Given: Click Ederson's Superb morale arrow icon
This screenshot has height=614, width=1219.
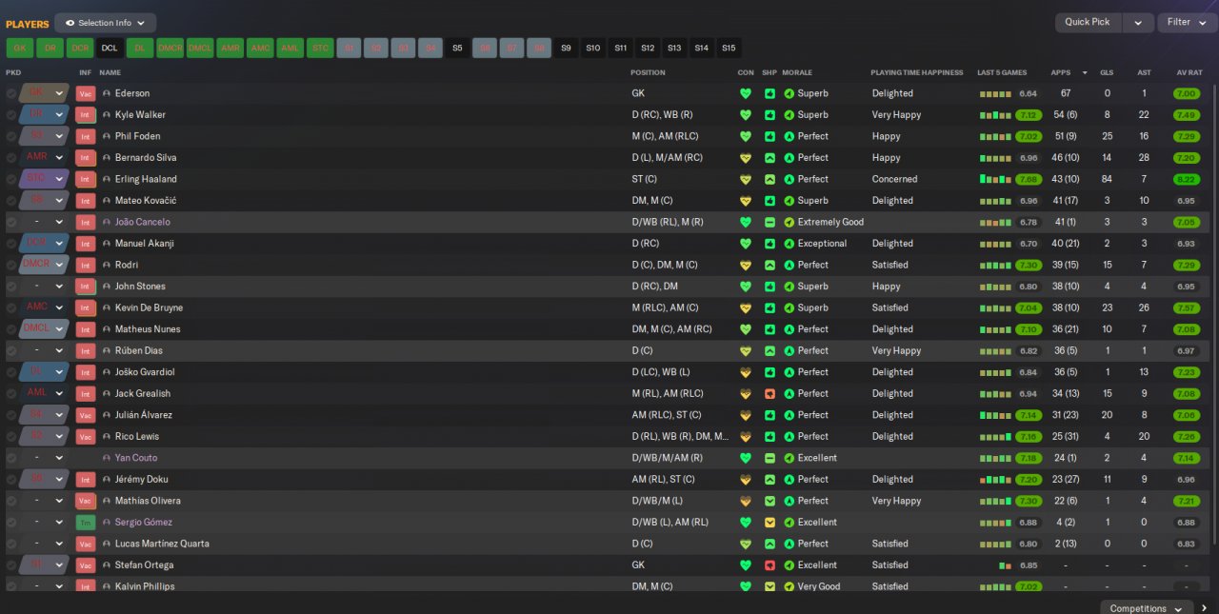Looking at the screenshot, I should click(x=789, y=93).
